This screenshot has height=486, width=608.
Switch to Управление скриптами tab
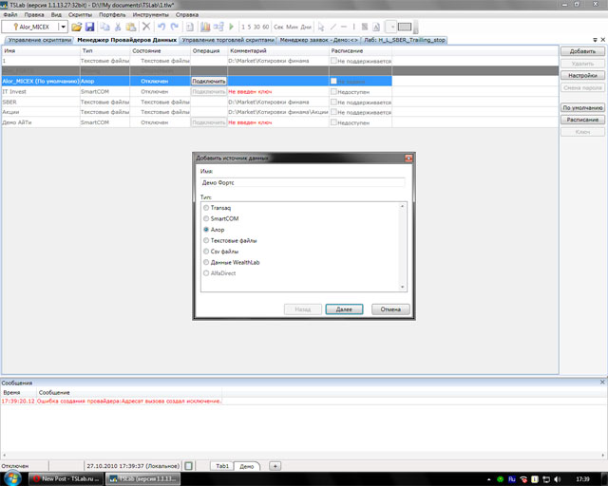coord(40,40)
